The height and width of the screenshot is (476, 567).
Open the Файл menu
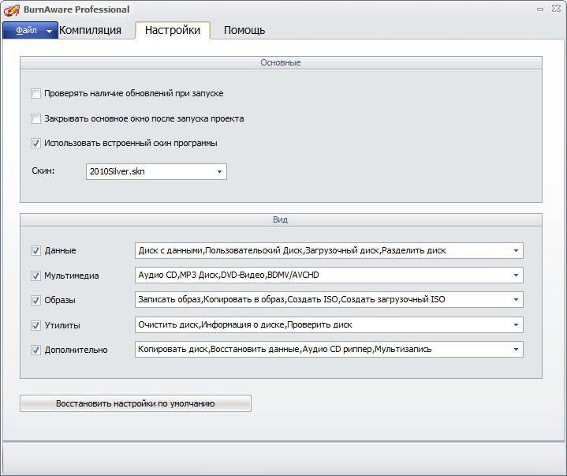[x=30, y=31]
